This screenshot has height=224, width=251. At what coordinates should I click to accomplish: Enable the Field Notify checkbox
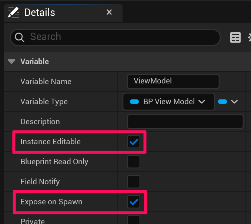point(134,182)
